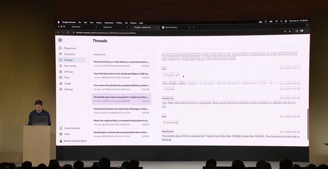
Task: Open Fine-tuning via its sliders icon
Action: pyautogui.click(x=61, y=66)
